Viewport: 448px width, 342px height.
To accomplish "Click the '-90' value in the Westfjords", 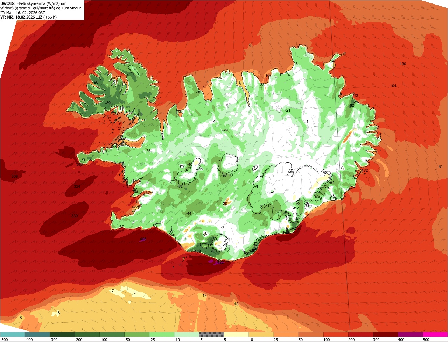I will tap(96, 82).
